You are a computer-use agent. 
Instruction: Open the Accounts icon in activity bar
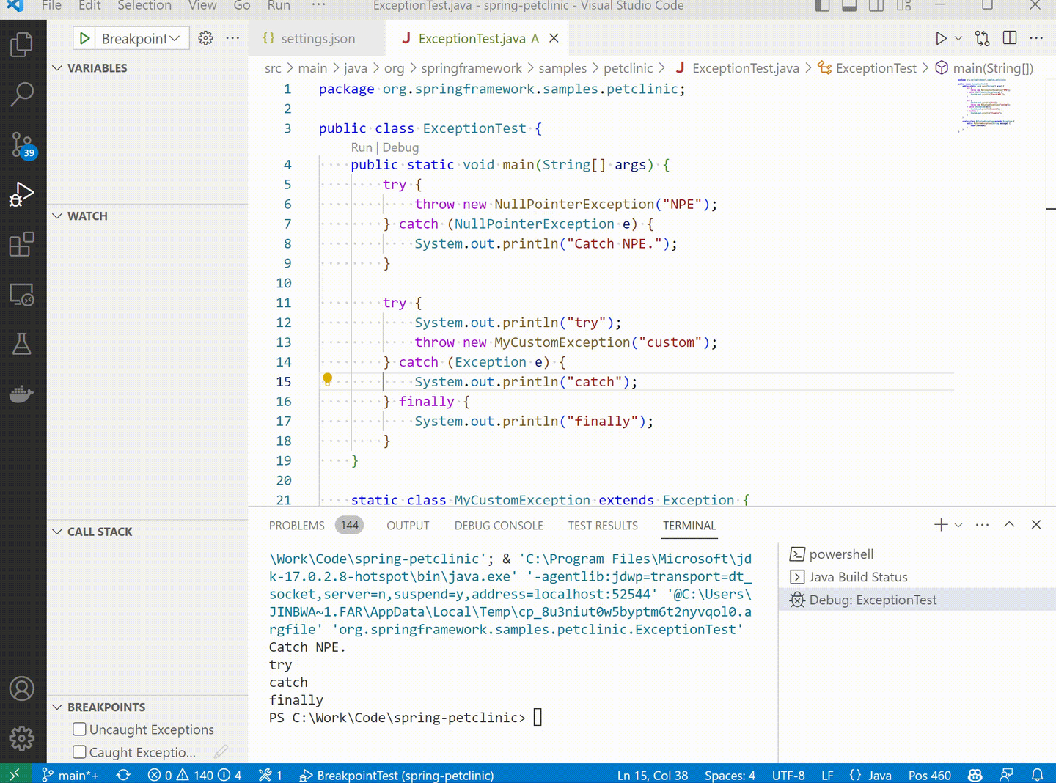click(22, 688)
